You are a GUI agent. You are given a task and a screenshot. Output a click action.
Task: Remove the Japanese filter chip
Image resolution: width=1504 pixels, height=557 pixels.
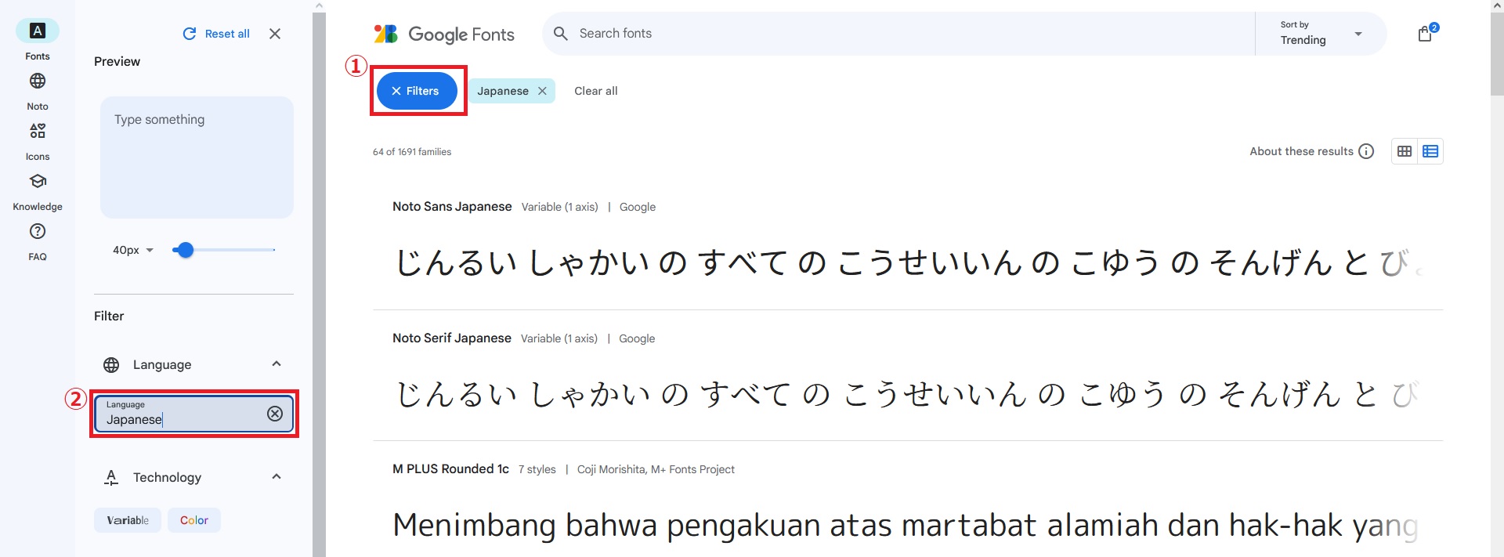542,91
